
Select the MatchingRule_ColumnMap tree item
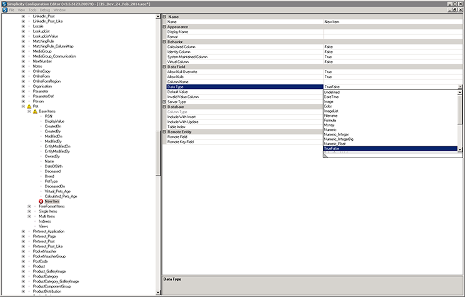pyautogui.click(x=53, y=46)
